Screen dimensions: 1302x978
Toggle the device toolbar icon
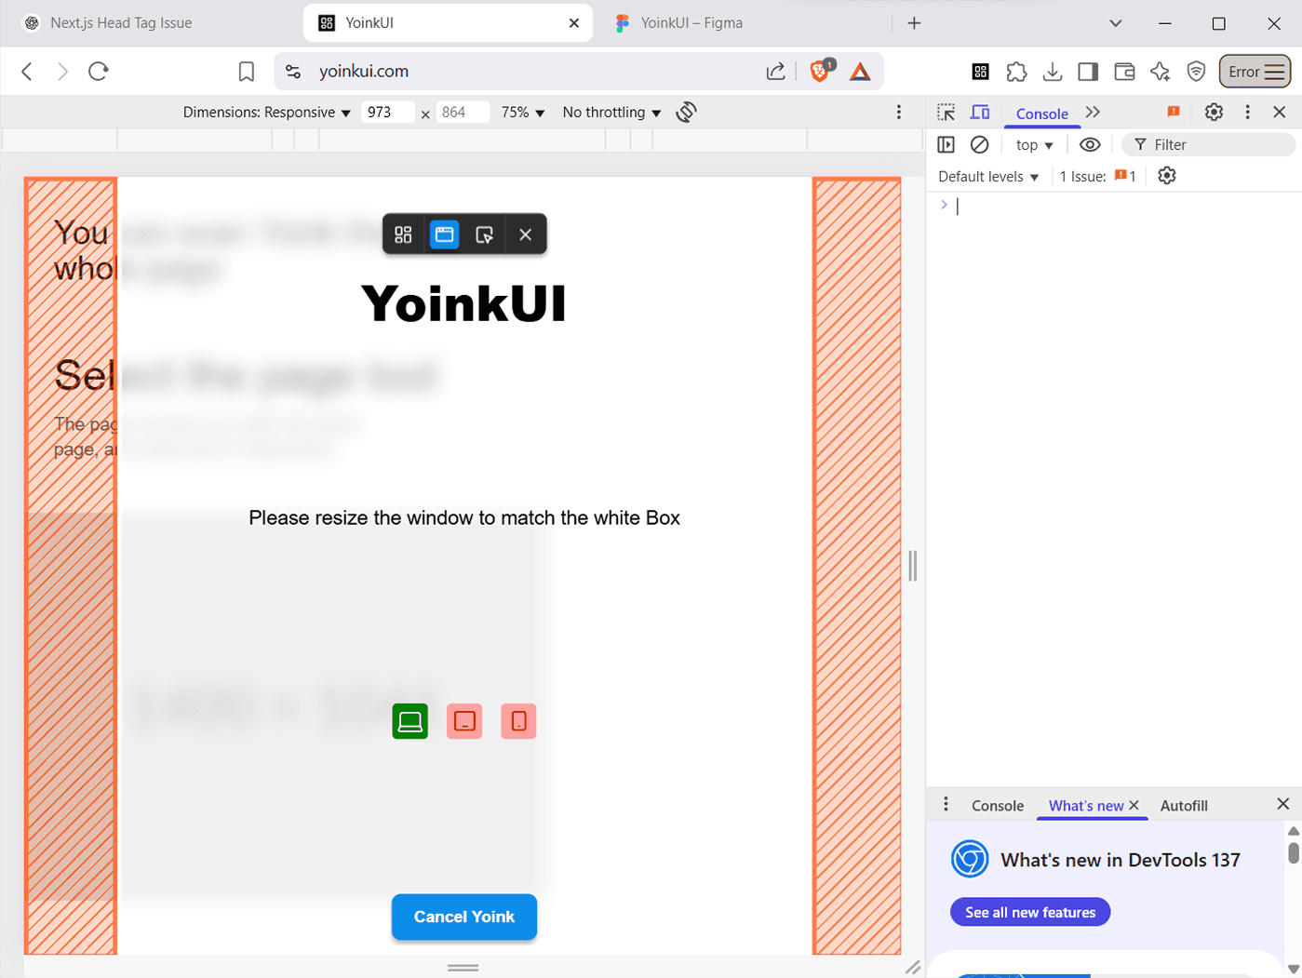click(x=980, y=112)
